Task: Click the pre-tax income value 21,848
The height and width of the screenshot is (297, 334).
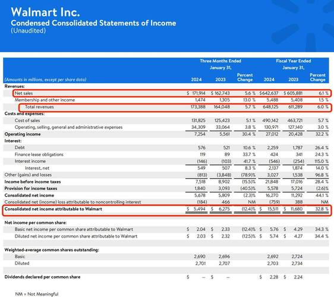Action: tap(272, 182)
